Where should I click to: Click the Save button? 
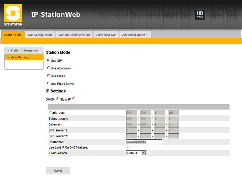tap(58, 170)
